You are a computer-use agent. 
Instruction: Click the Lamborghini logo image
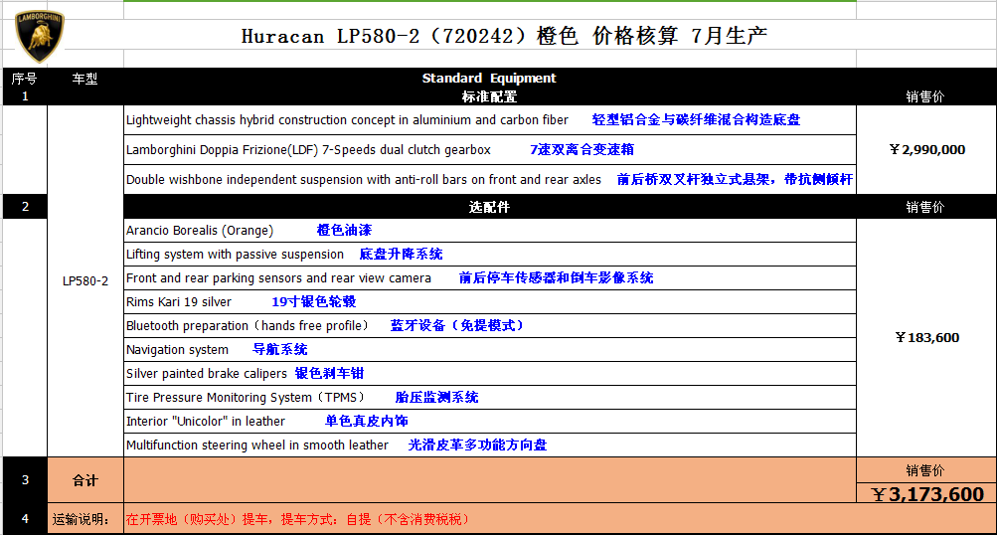click(40, 36)
